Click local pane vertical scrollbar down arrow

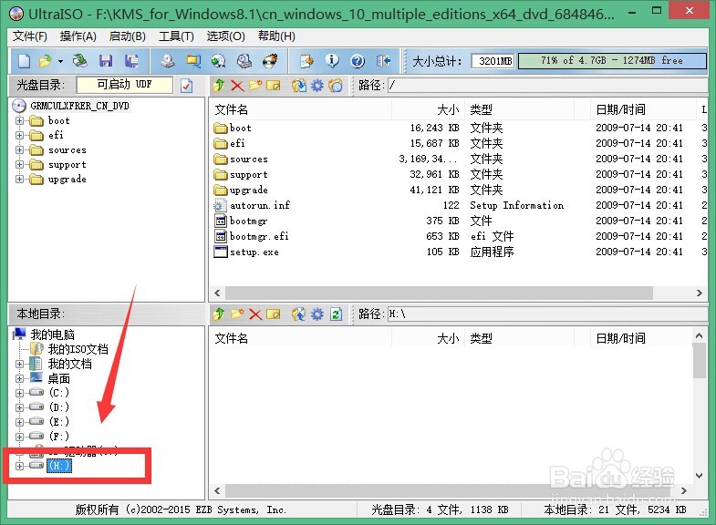[x=699, y=475]
